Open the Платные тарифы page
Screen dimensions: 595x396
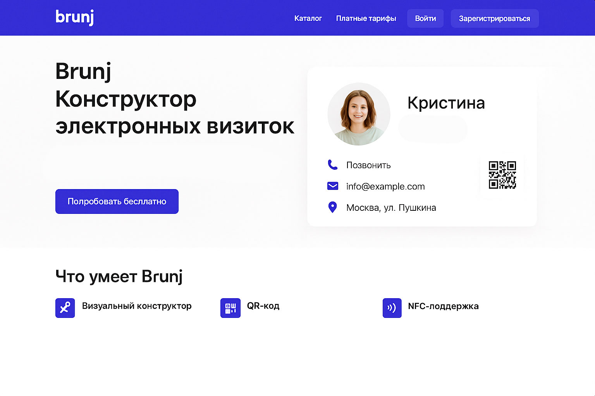click(x=366, y=18)
